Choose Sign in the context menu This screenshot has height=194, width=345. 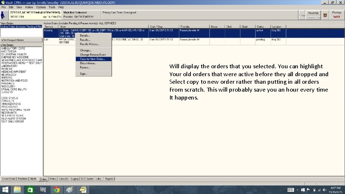[x=93, y=74]
